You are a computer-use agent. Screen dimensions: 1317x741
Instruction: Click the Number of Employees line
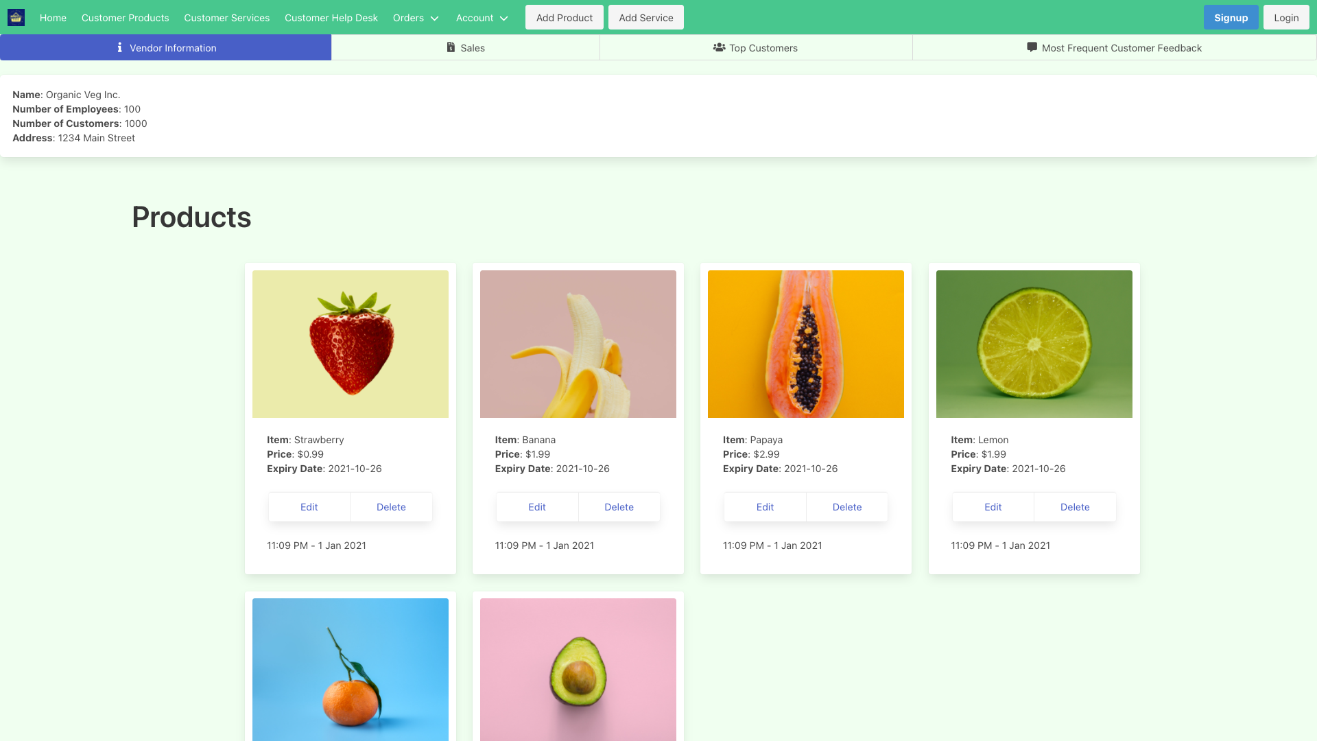point(76,109)
